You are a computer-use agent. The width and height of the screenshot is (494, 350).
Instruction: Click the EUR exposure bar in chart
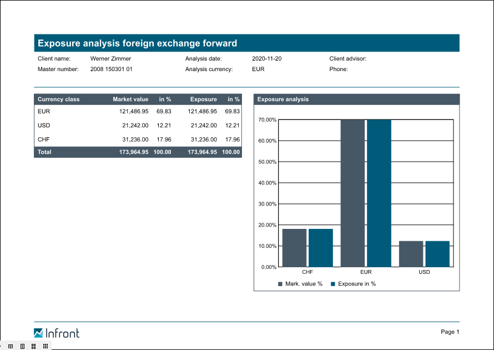(379, 193)
